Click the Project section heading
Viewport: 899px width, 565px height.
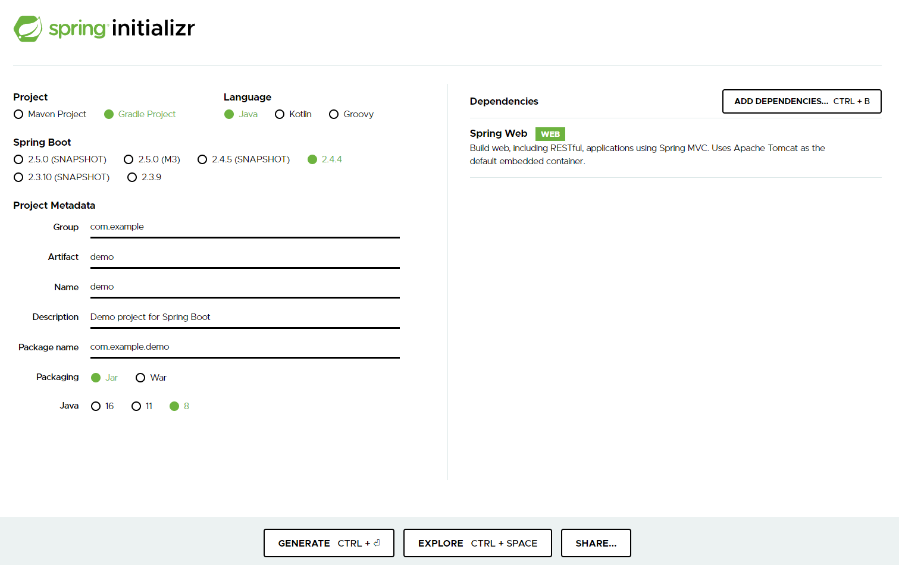(30, 98)
